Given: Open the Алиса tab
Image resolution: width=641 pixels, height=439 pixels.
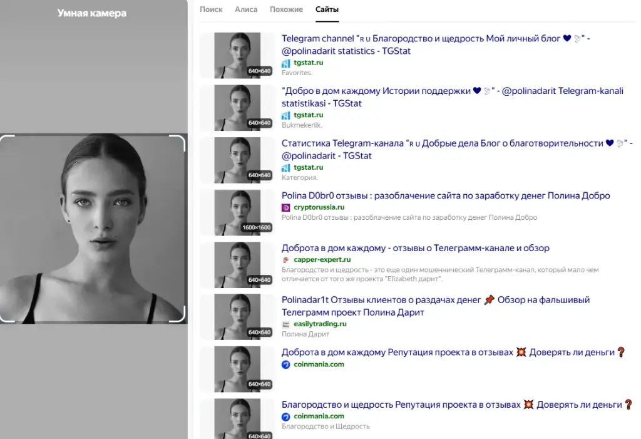Looking at the screenshot, I should [x=246, y=9].
